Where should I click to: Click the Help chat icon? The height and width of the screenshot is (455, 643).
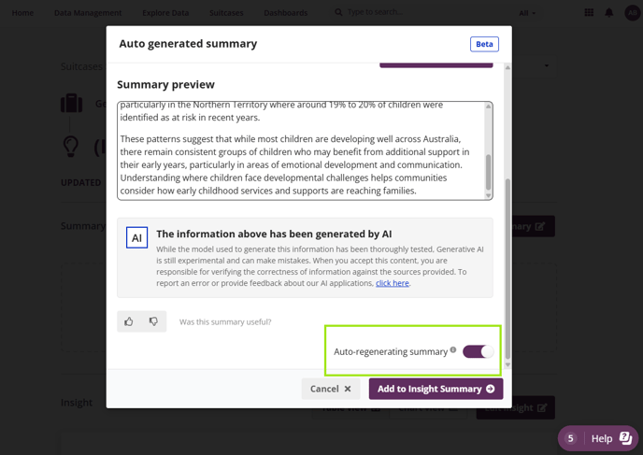pyautogui.click(x=625, y=438)
